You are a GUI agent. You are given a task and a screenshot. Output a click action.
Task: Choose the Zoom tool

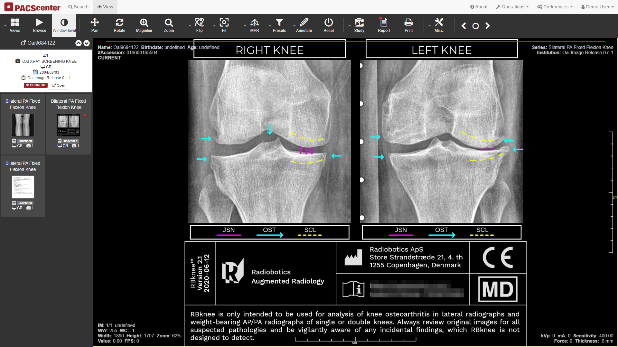(169, 25)
